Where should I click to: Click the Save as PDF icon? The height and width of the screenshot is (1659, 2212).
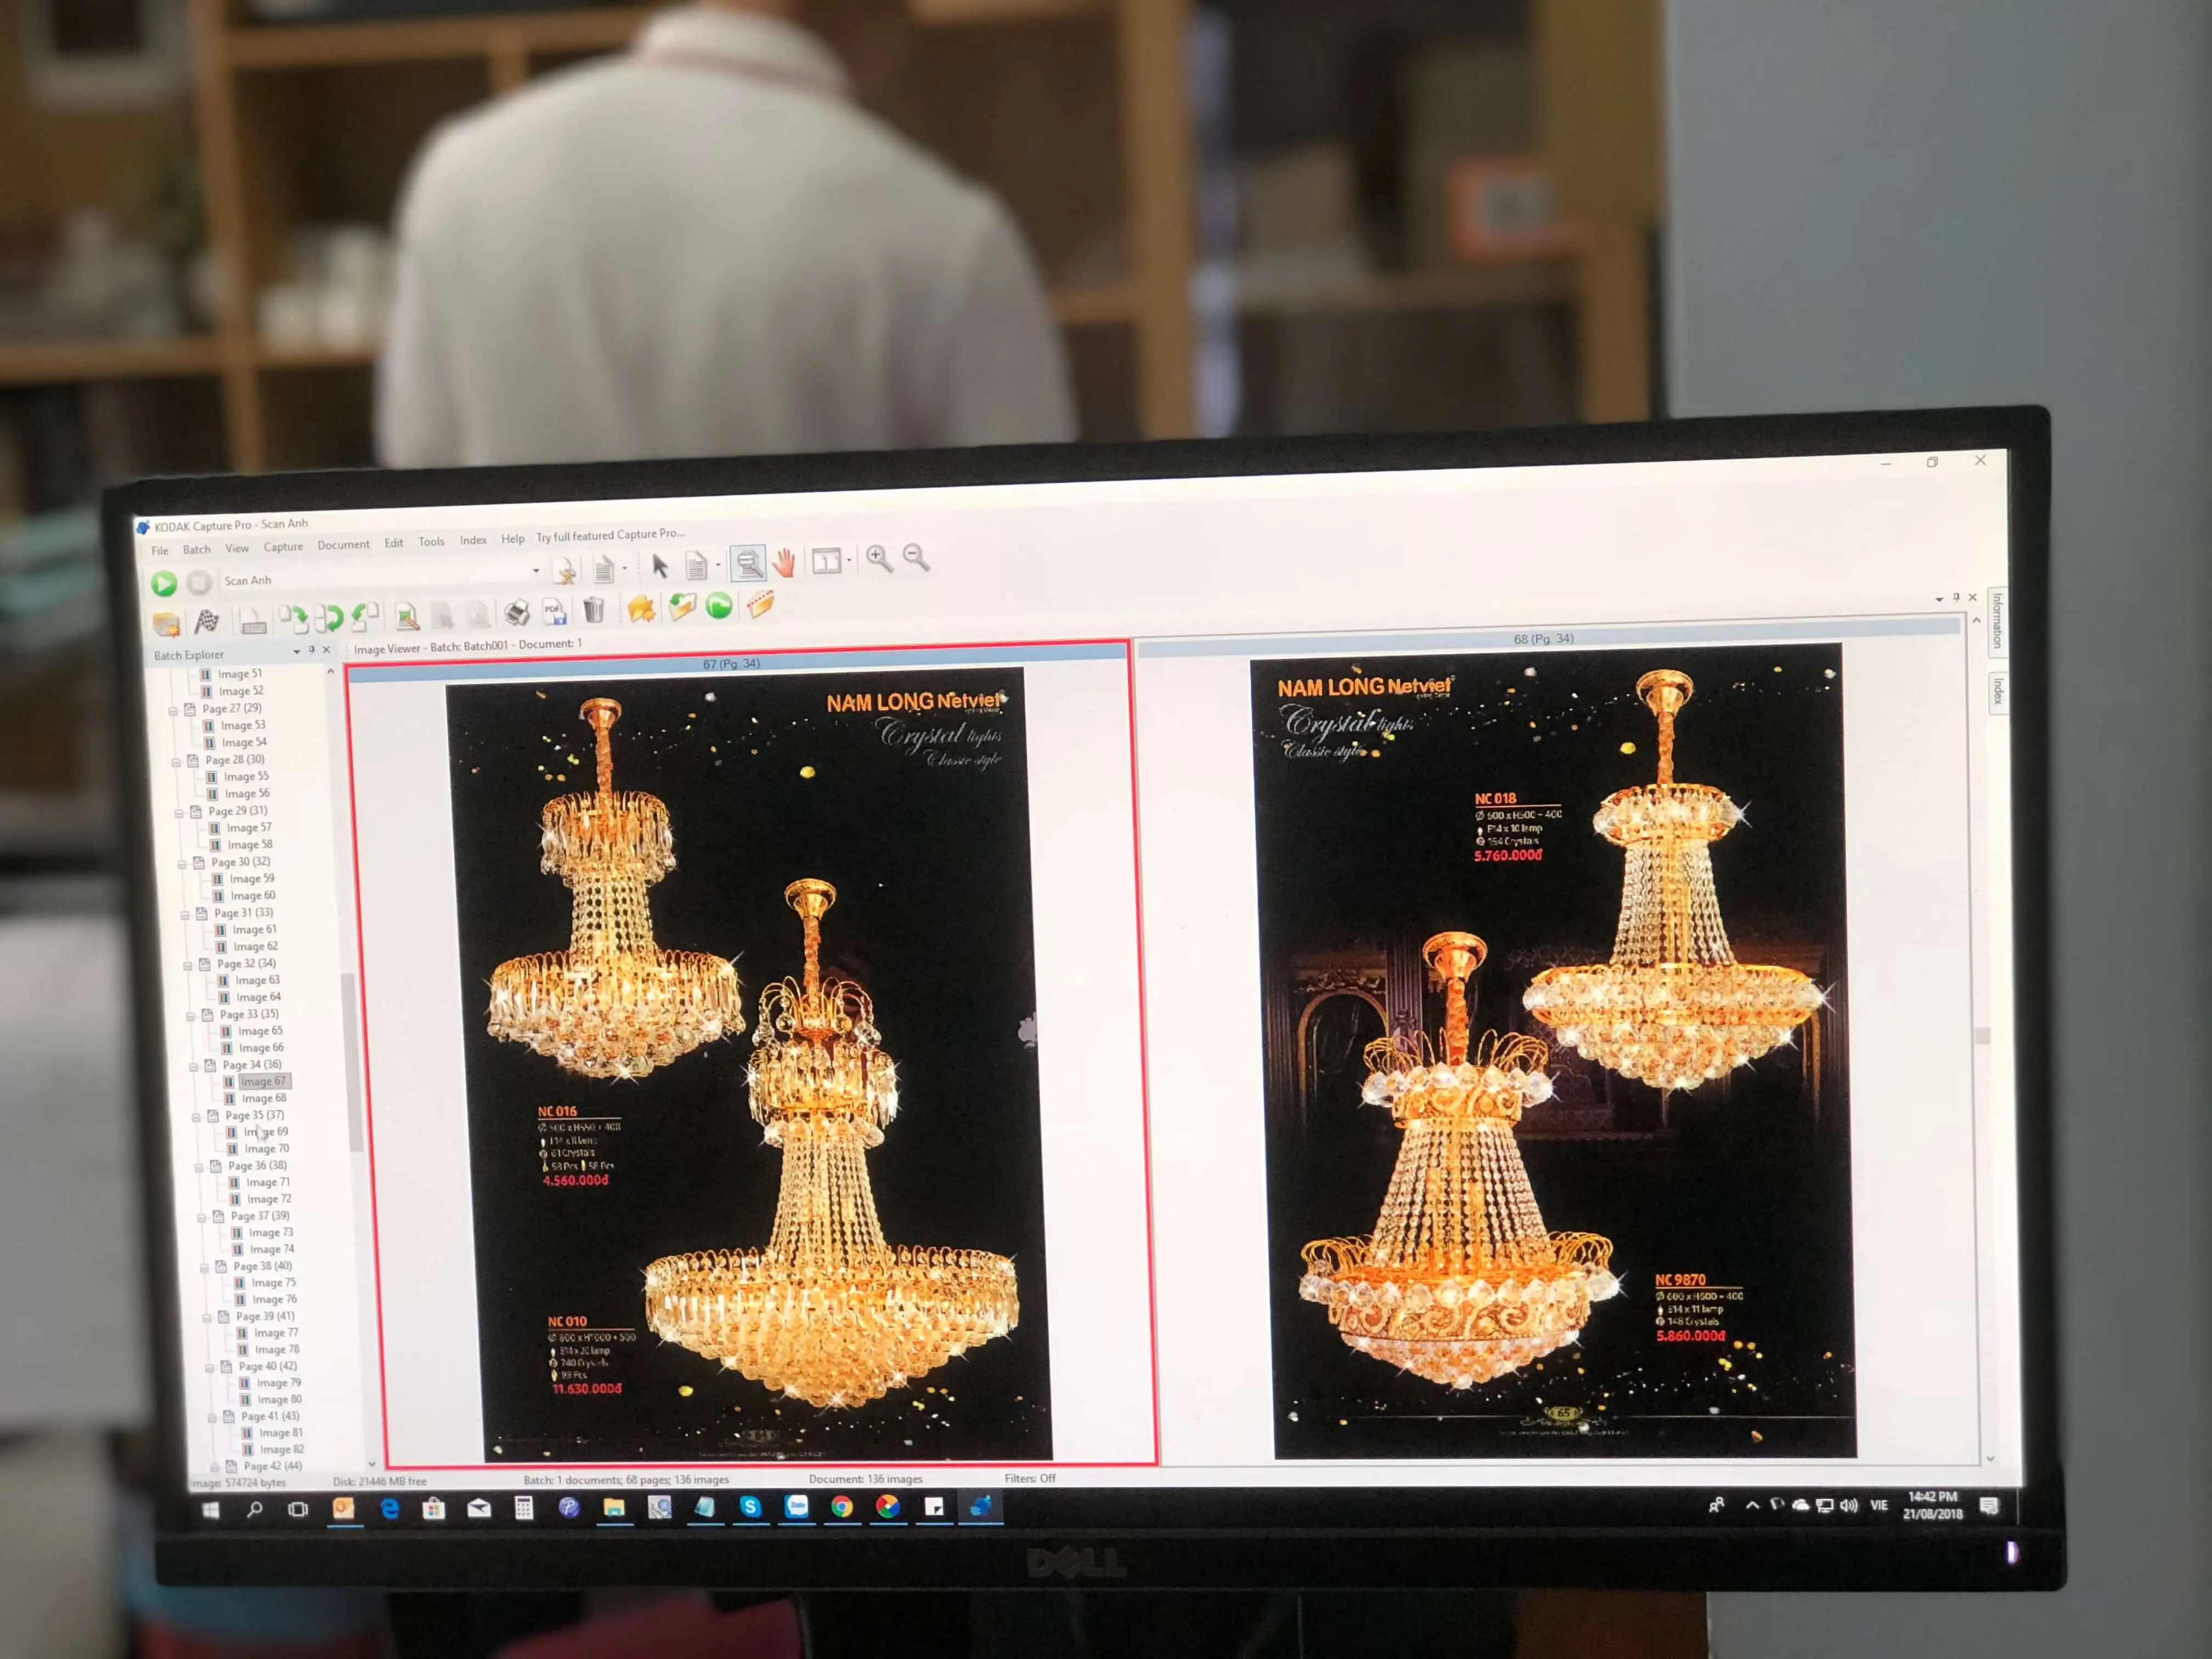554,611
